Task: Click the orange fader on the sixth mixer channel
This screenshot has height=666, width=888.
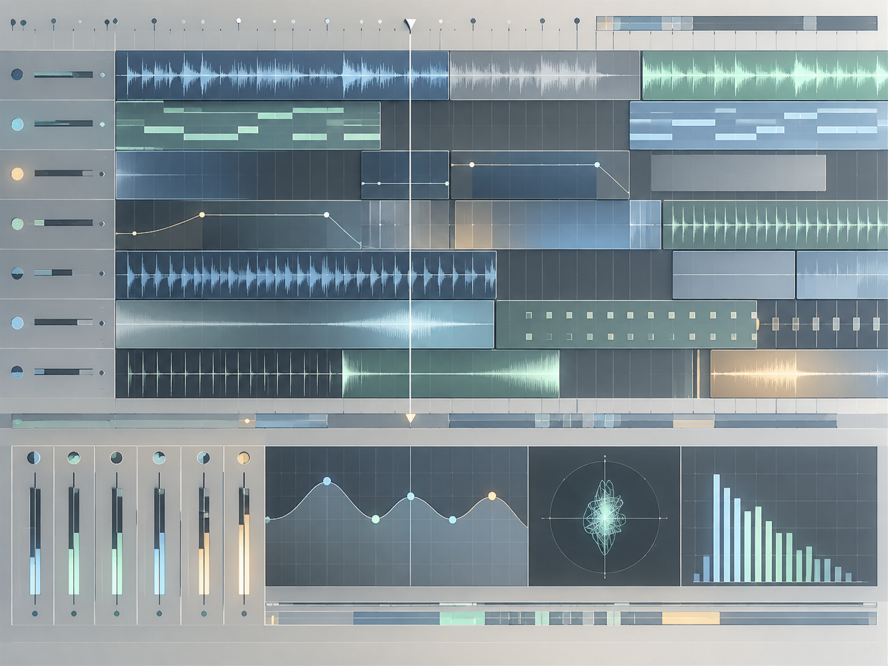Action: tap(244, 541)
